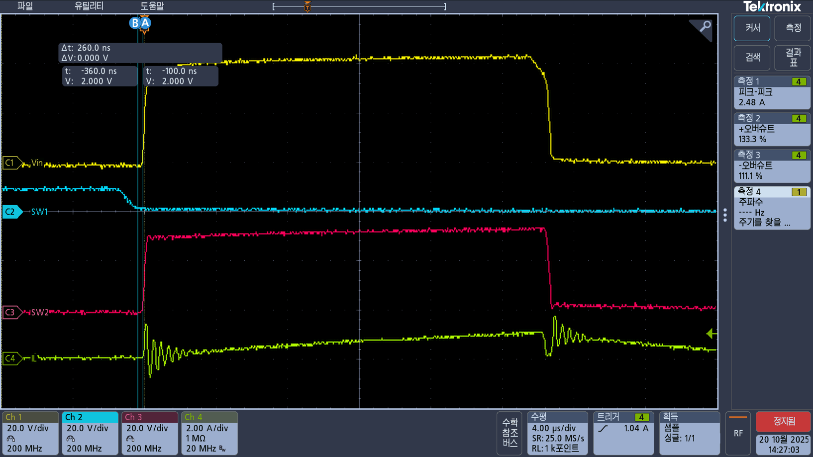Image resolution: width=813 pixels, height=457 pixels.
Task: Click the C2 channel handle
Action: (12, 212)
